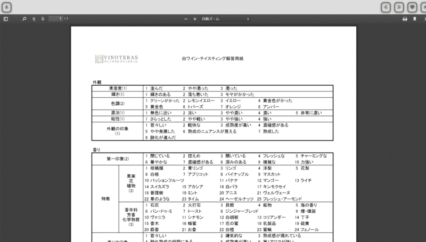Screen dimensions: 426x242
Task: Click the row label 濃淡(1)
Action: pos(118,113)
